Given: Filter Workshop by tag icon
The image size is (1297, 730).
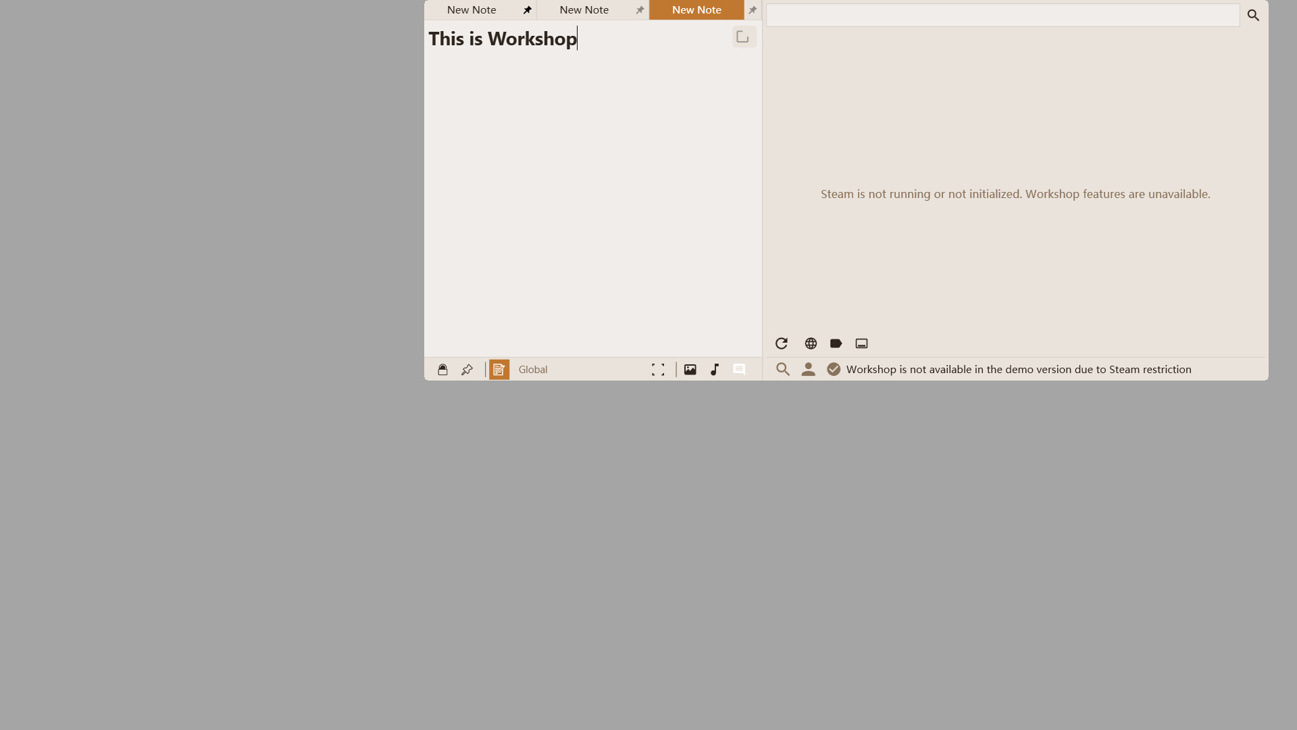Looking at the screenshot, I should 836,343.
